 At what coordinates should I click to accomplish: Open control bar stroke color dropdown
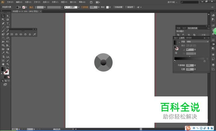(26, 7)
